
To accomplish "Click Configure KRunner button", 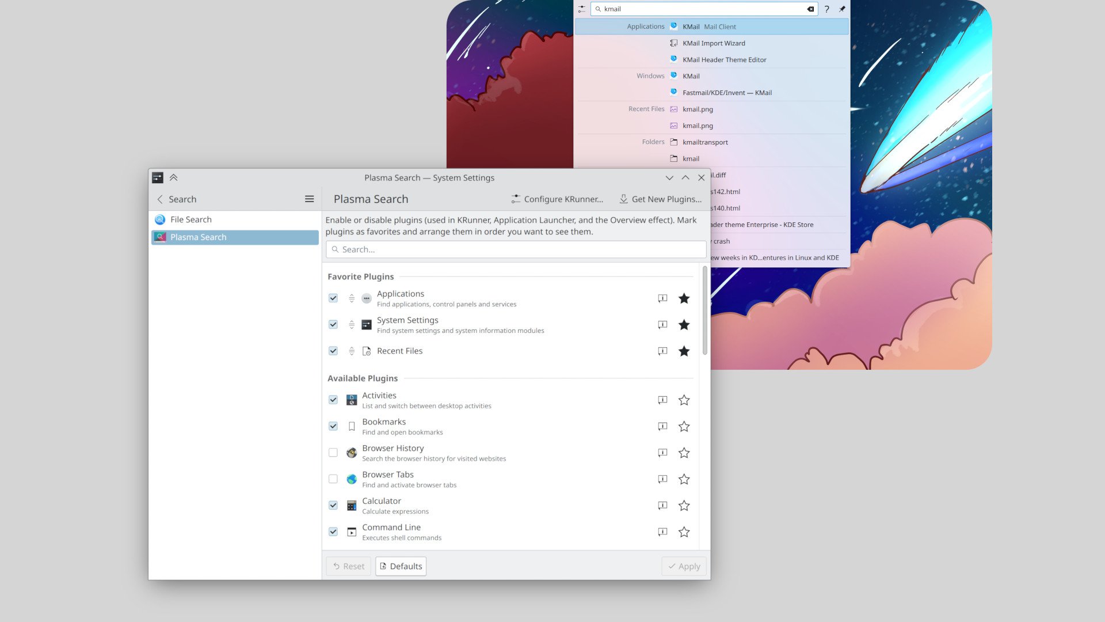I will click(x=557, y=199).
